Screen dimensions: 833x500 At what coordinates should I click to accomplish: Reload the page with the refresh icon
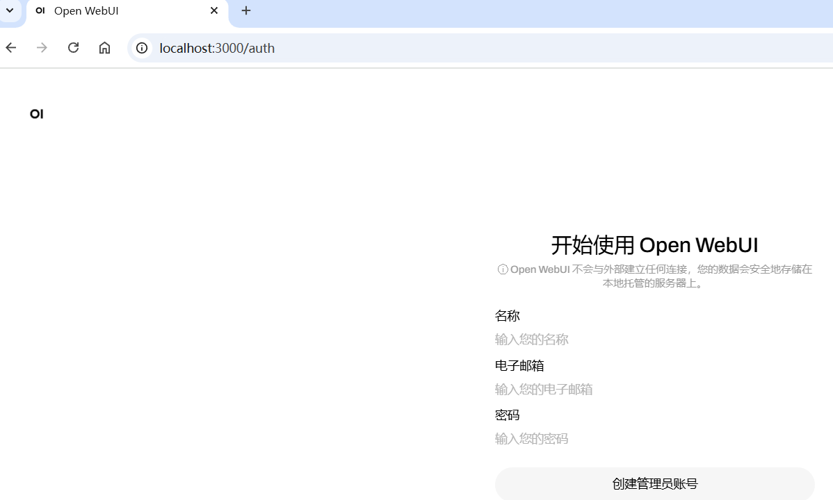pyautogui.click(x=73, y=48)
